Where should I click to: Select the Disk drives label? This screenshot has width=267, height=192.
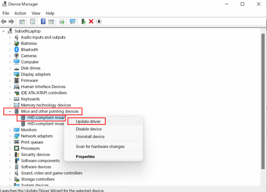coord(31,68)
